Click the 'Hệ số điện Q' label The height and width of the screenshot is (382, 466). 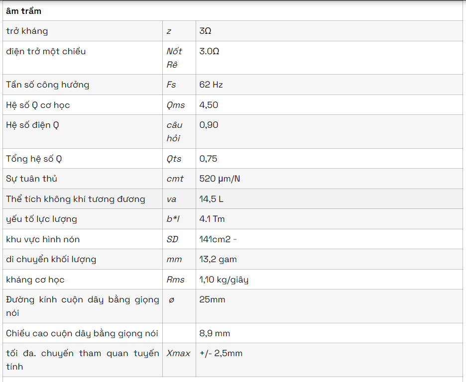[x=32, y=125]
